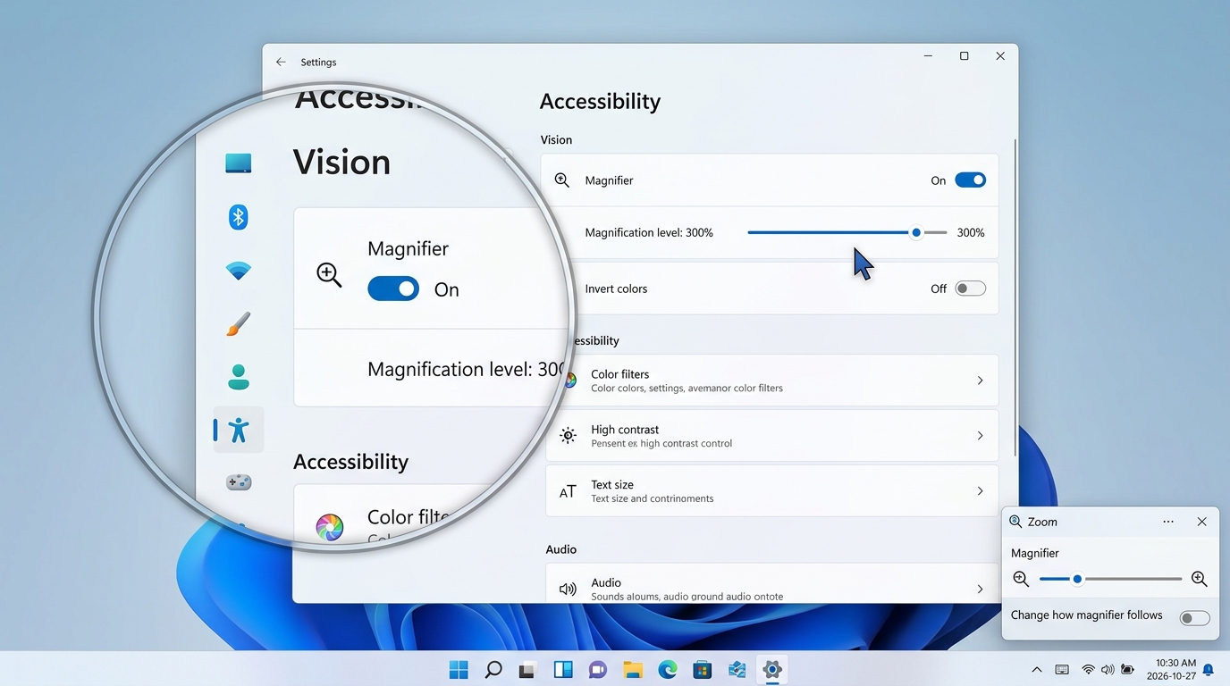Image resolution: width=1230 pixels, height=686 pixels.
Task: Open Search from the taskbar
Action: point(493,670)
